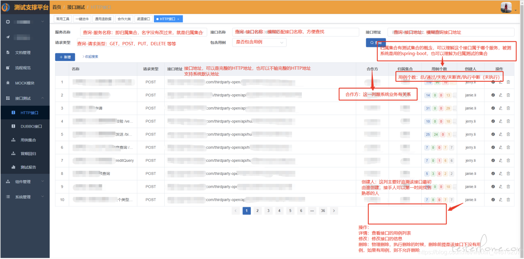Screen dimensions: 524x259
Task: Click the platform logo icon
Action: (6, 7)
